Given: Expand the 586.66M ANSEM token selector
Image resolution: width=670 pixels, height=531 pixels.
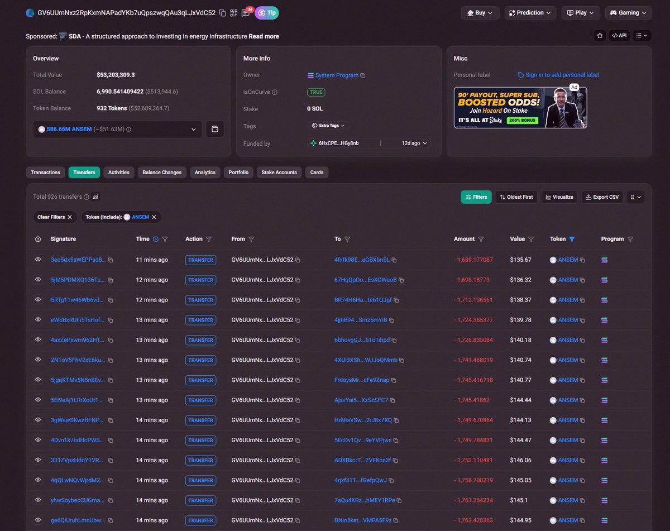Looking at the screenshot, I should point(117,129).
